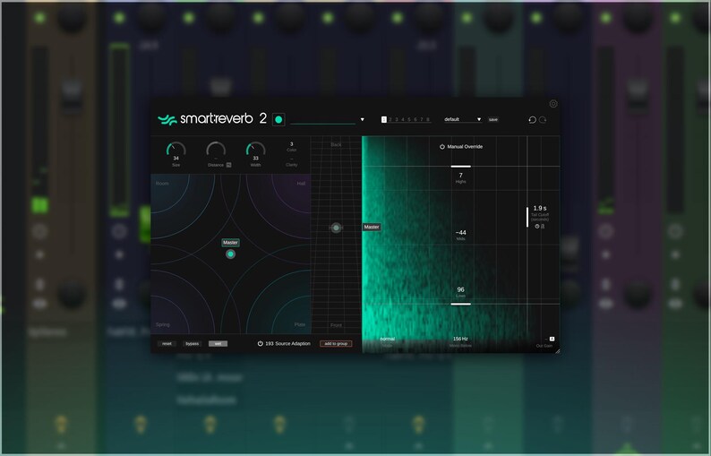This screenshot has height=456, width=711.
Task: Click the small icon next to Distance
Action: (228, 165)
